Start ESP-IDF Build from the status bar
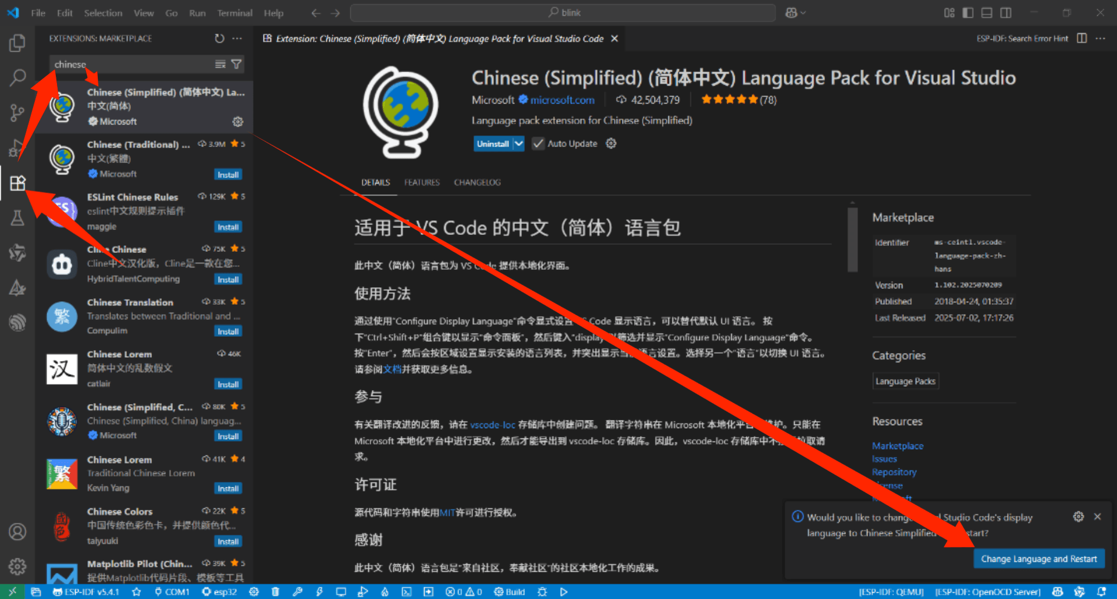 coord(509,591)
